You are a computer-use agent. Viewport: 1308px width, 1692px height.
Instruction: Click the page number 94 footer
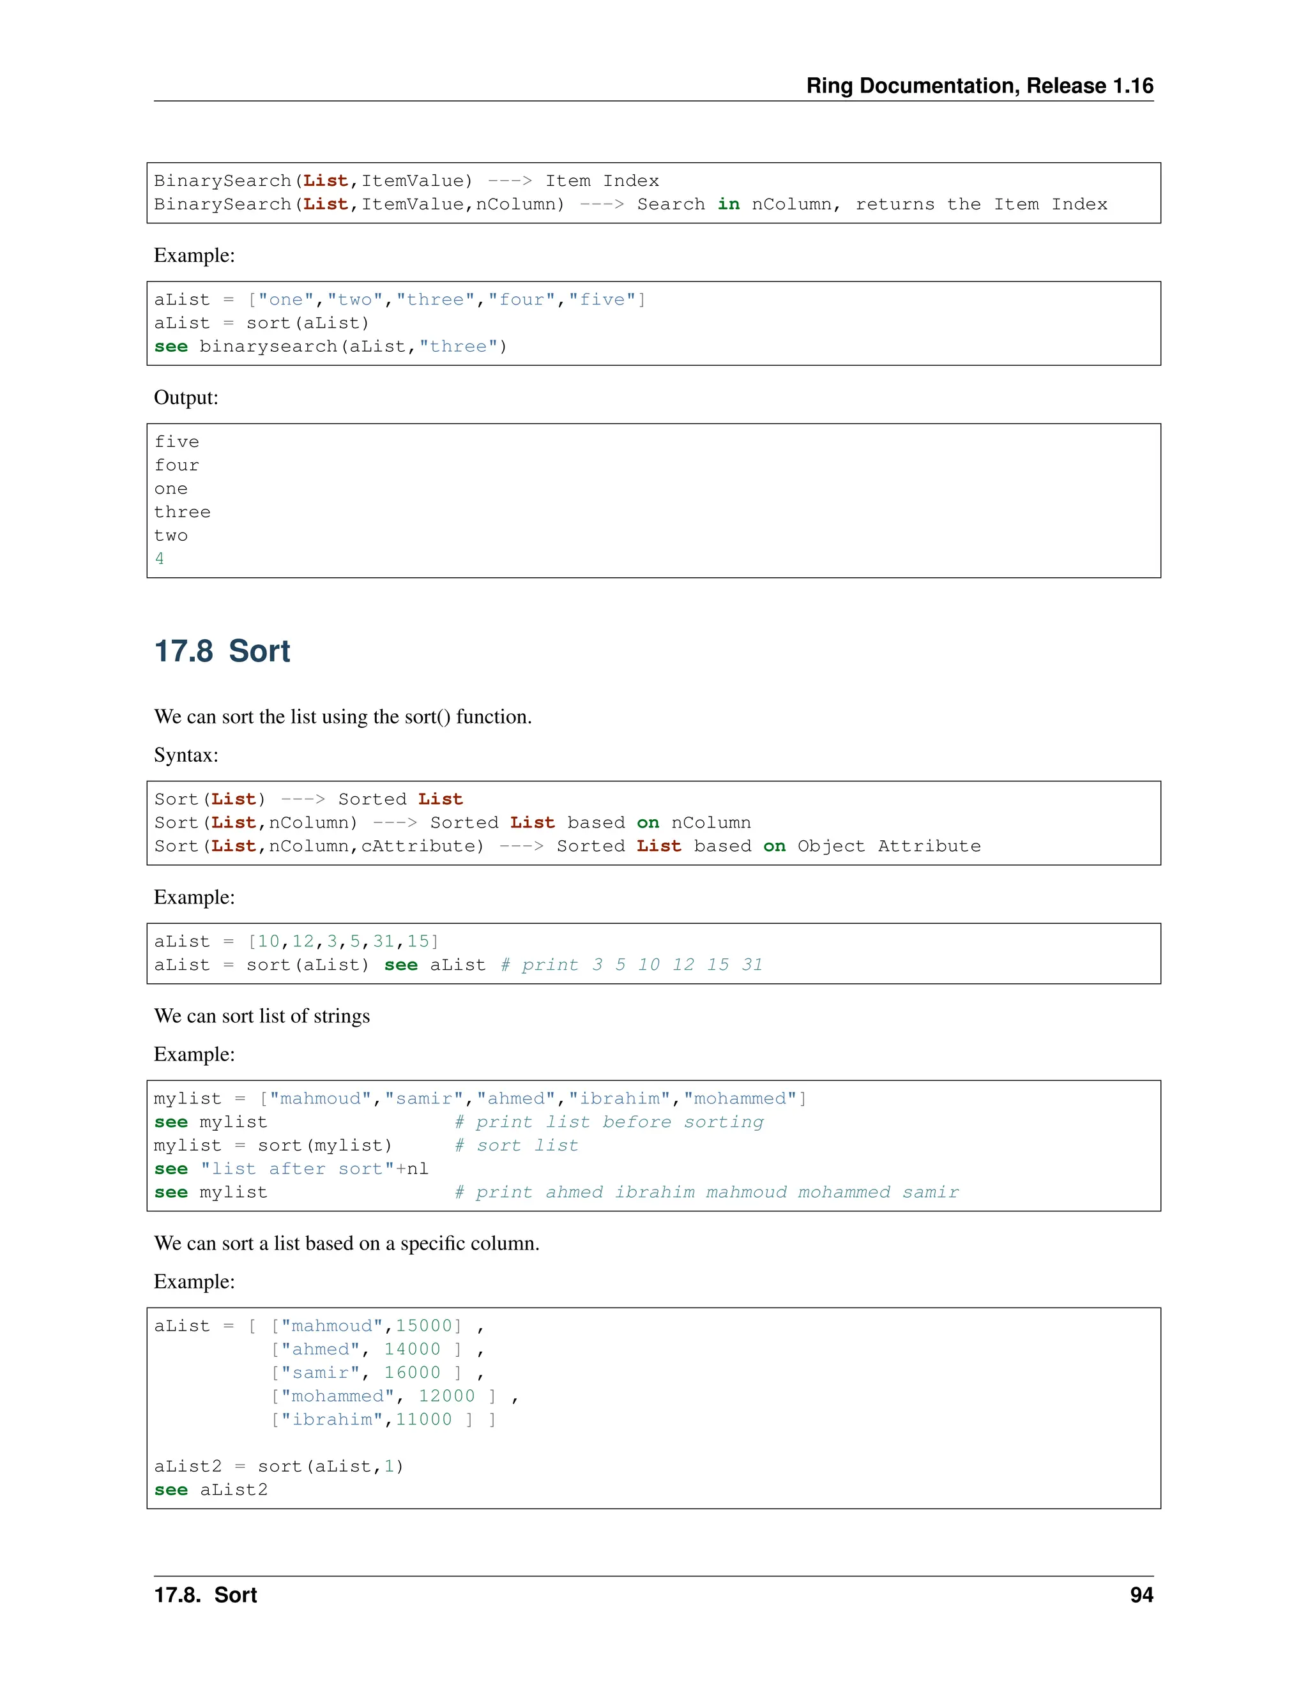pos(1141,1595)
